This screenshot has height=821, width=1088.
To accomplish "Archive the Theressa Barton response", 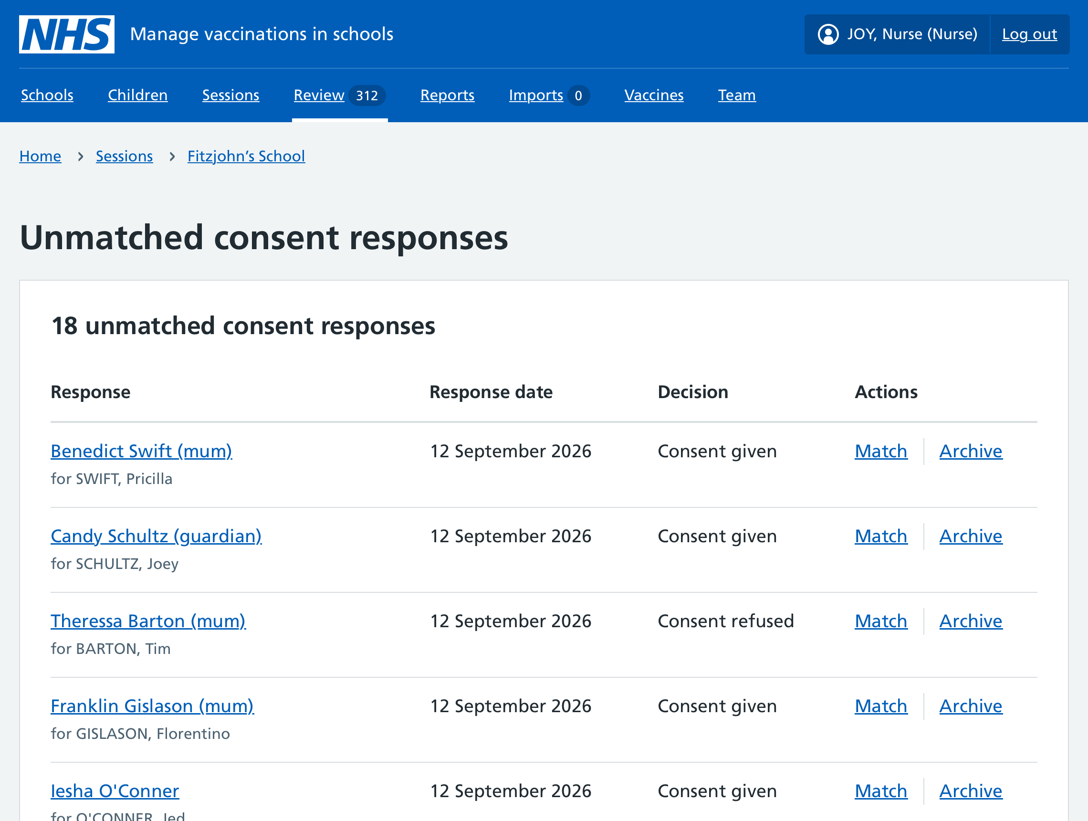I will 971,621.
